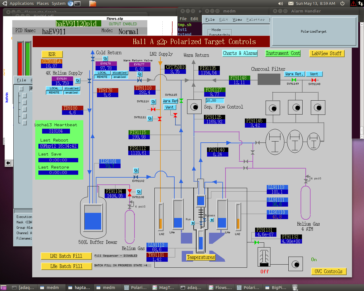
Task: Open Palettes menu in medm window
Action: tap(255, 20)
